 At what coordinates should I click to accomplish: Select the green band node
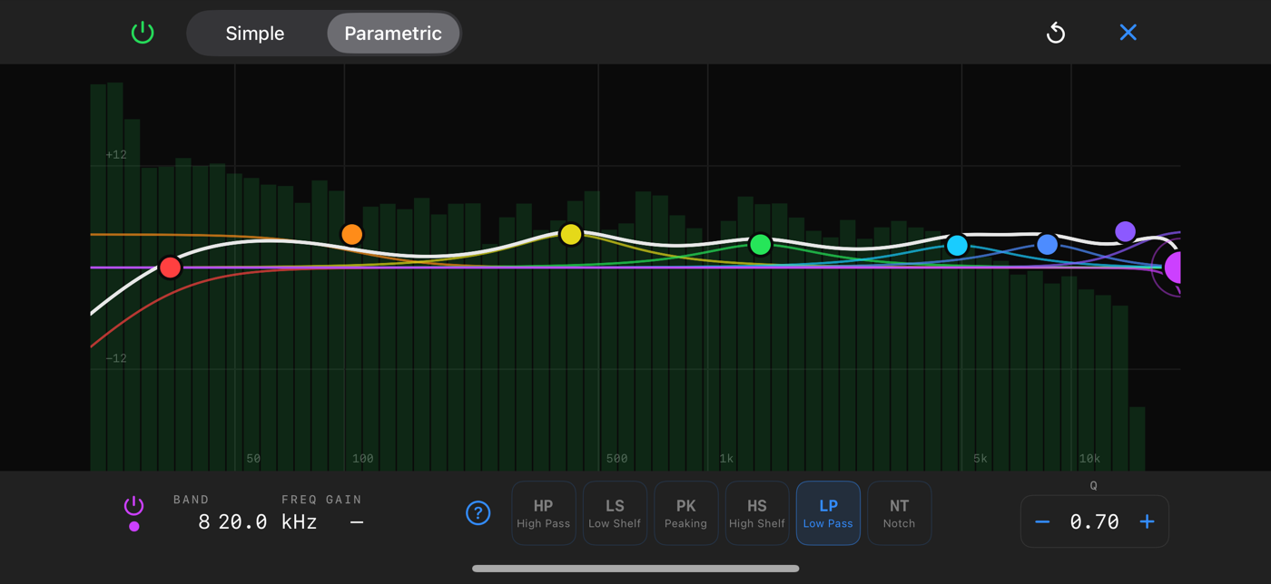761,244
